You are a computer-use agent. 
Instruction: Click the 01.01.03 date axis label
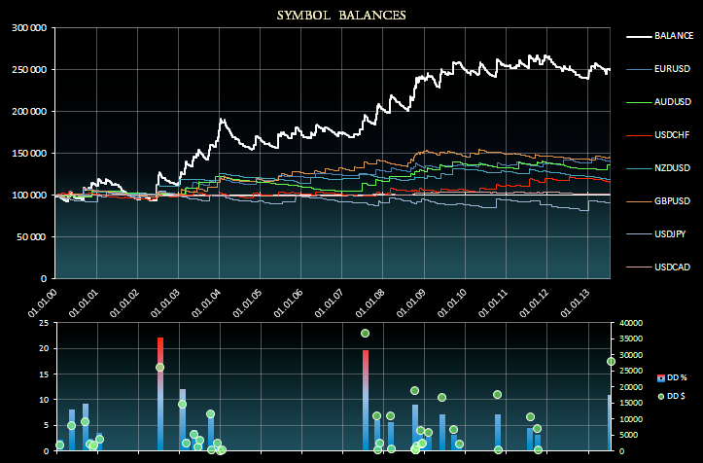[x=165, y=303]
